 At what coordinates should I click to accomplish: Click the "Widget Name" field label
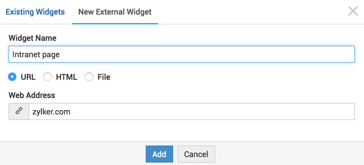[x=33, y=38]
